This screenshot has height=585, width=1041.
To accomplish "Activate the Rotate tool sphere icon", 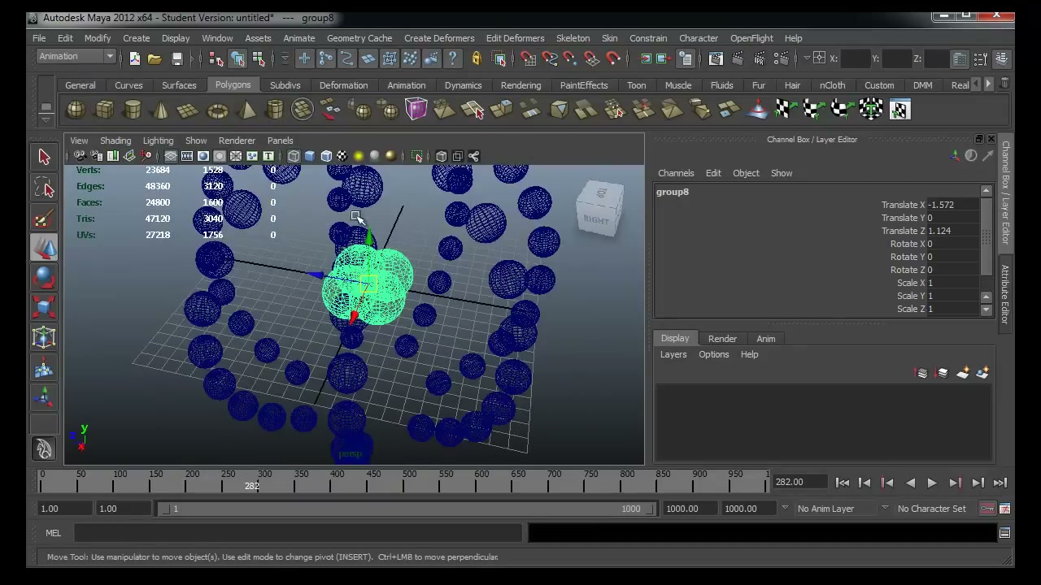I will (x=44, y=278).
